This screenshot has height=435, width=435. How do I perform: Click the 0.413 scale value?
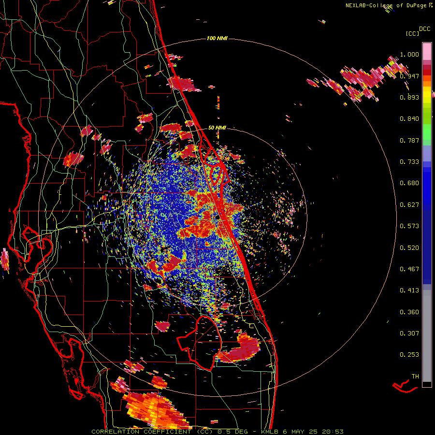click(x=409, y=290)
